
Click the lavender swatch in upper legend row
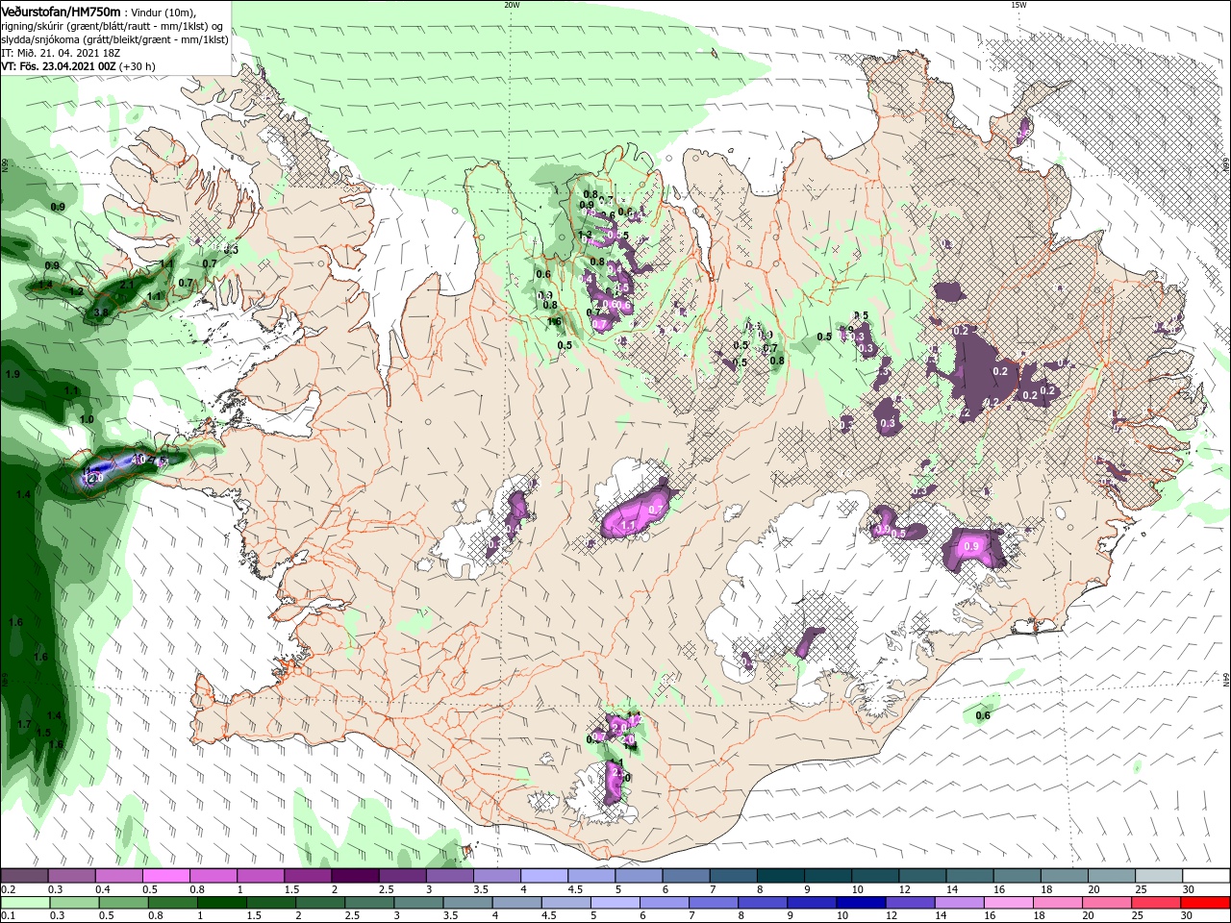544,875
